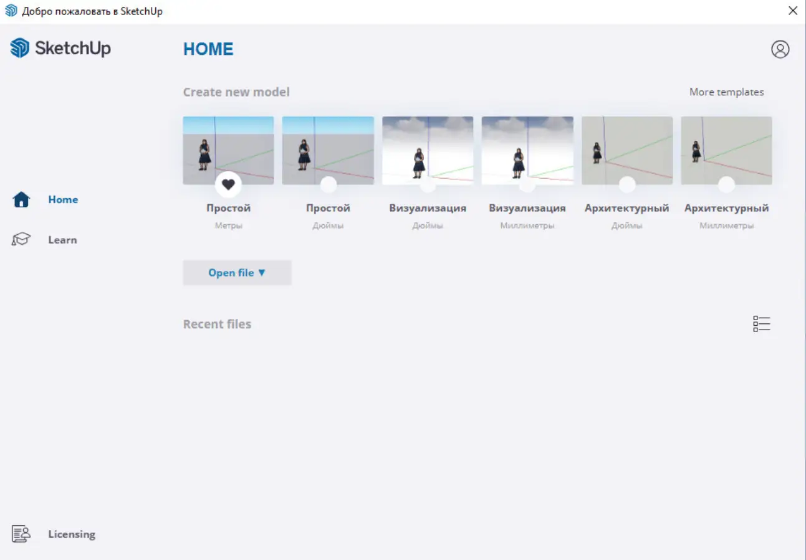Create a model from Простой Метры template
Viewport: 806px width, 560px height.
point(228,151)
